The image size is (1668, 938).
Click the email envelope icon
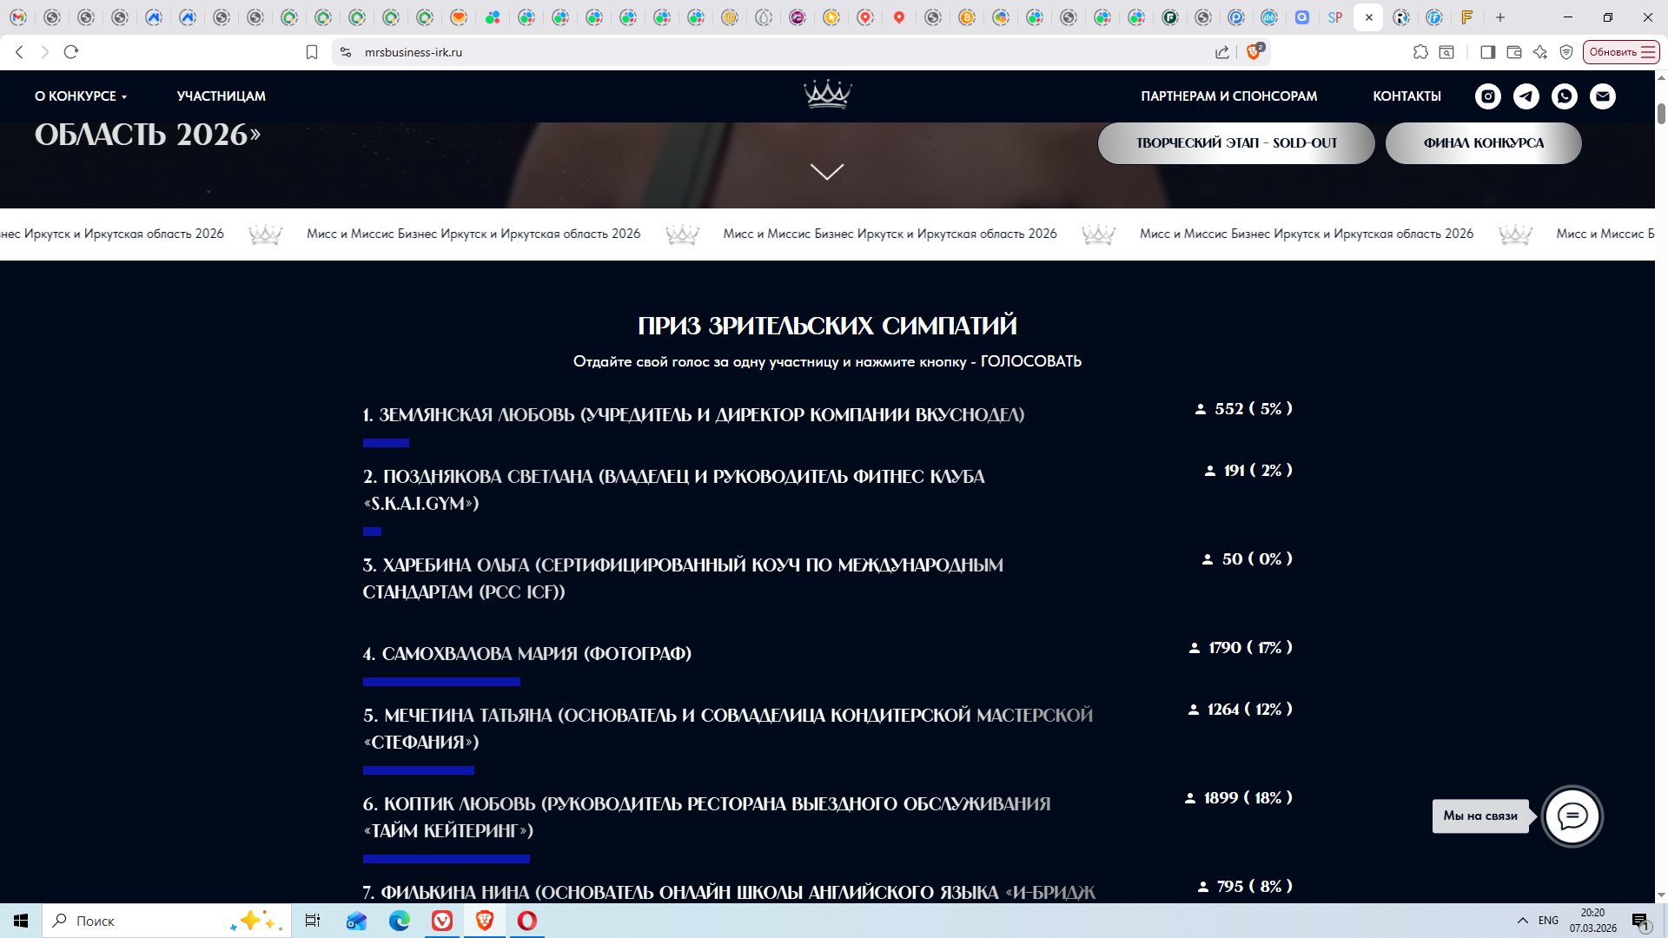1602,96
